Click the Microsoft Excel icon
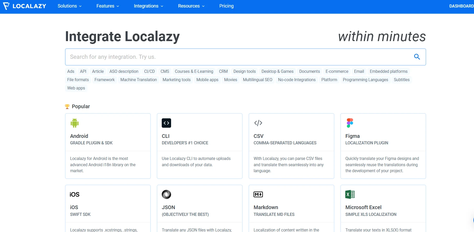The width and height of the screenshot is (474, 232). pyautogui.click(x=350, y=194)
